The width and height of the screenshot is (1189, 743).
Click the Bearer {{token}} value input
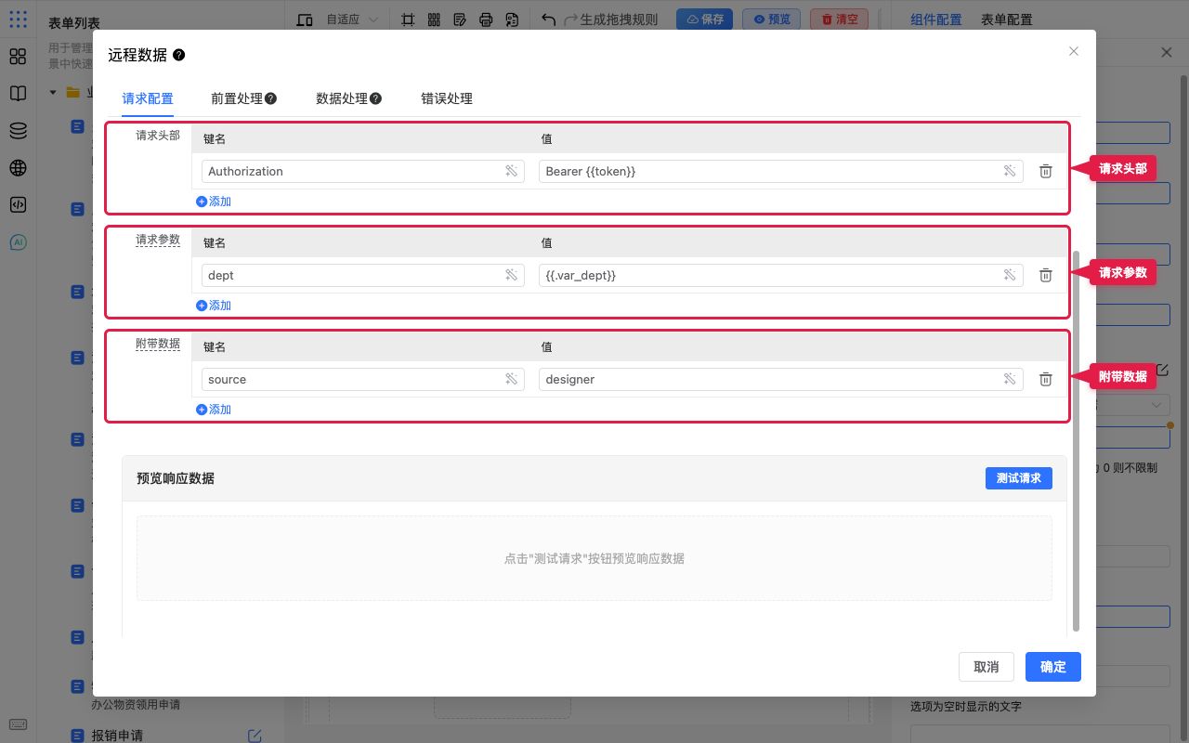click(x=781, y=171)
